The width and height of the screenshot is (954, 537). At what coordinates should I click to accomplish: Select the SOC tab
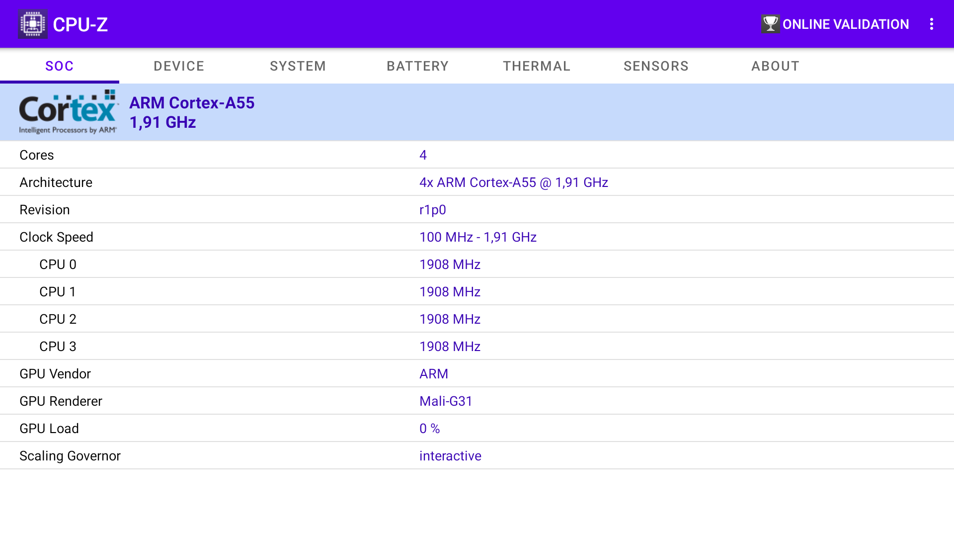[x=60, y=66]
